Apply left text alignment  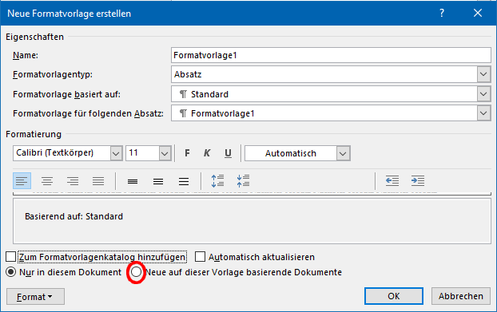[22, 180]
